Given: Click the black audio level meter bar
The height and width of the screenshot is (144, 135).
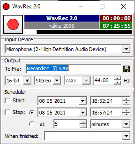Looking at the screenshot, I should (84, 32).
